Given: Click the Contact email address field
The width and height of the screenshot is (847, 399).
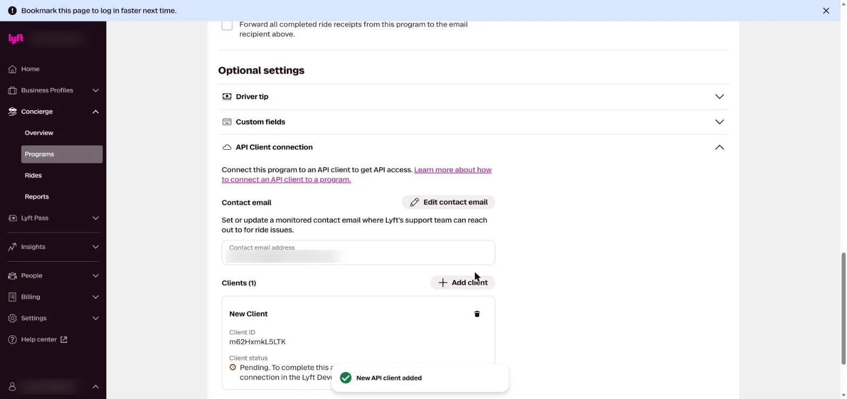Looking at the screenshot, I should [x=358, y=252].
